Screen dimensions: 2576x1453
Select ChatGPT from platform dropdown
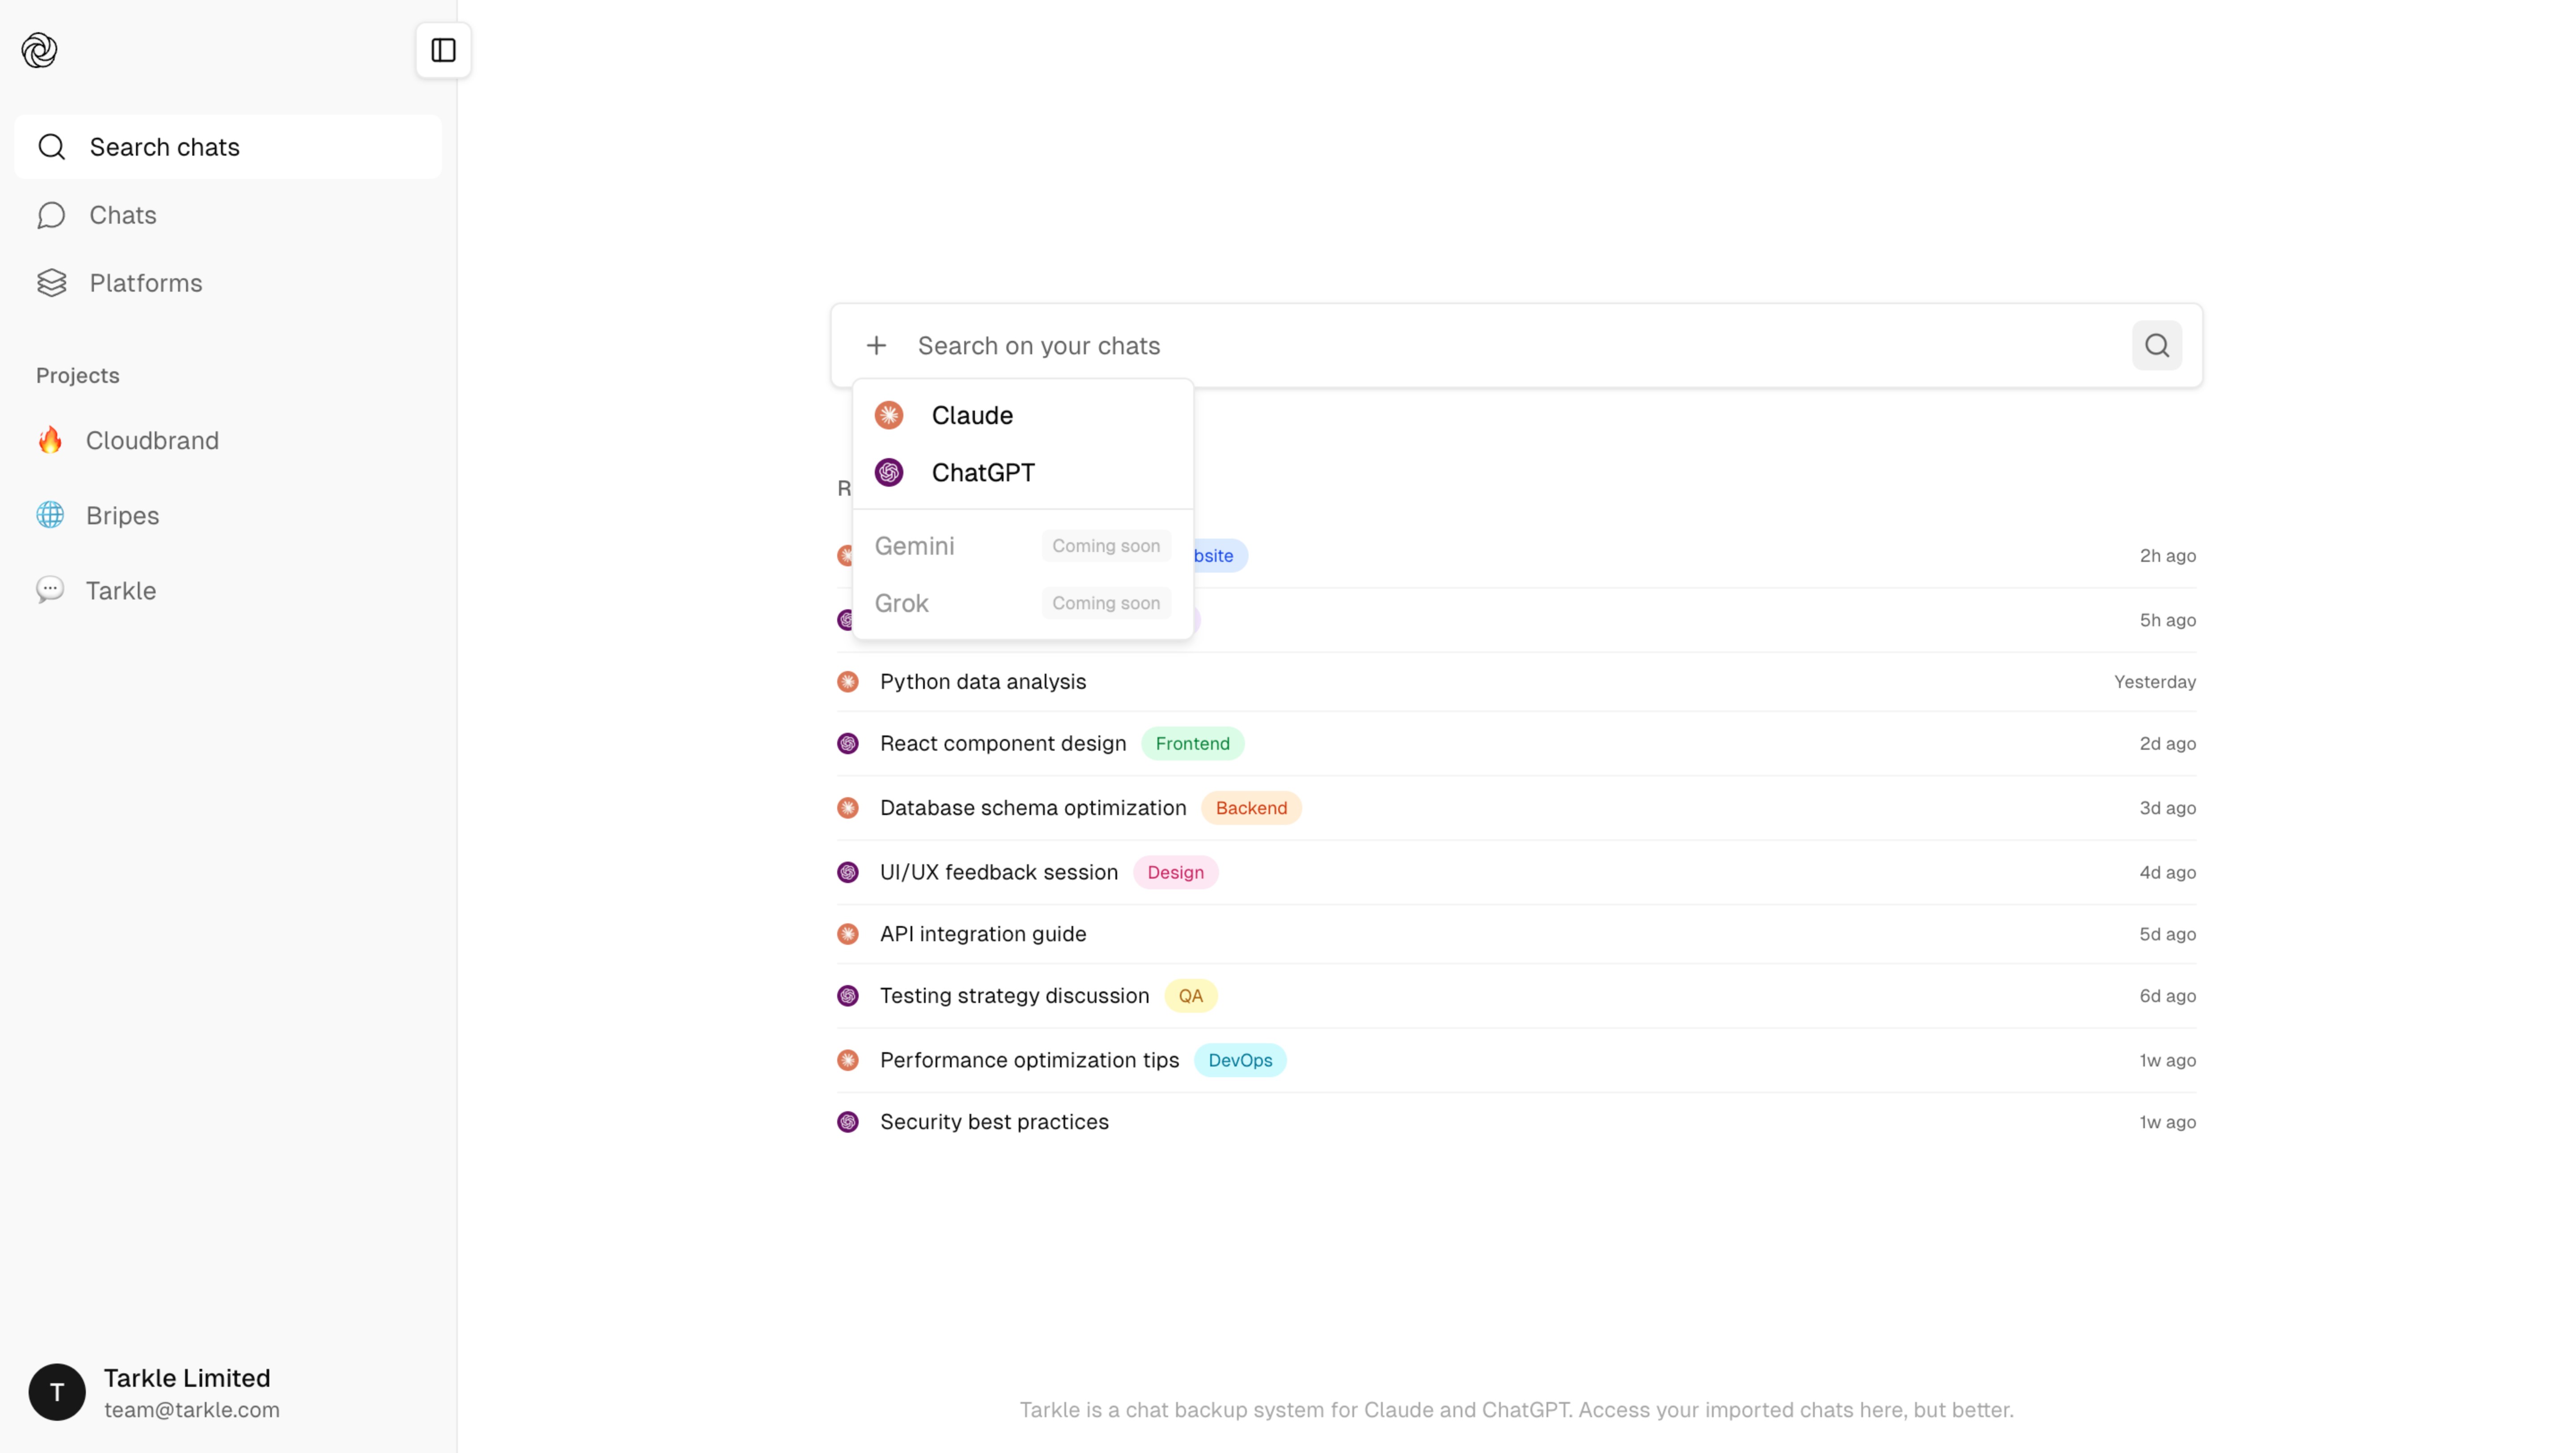(982, 472)
